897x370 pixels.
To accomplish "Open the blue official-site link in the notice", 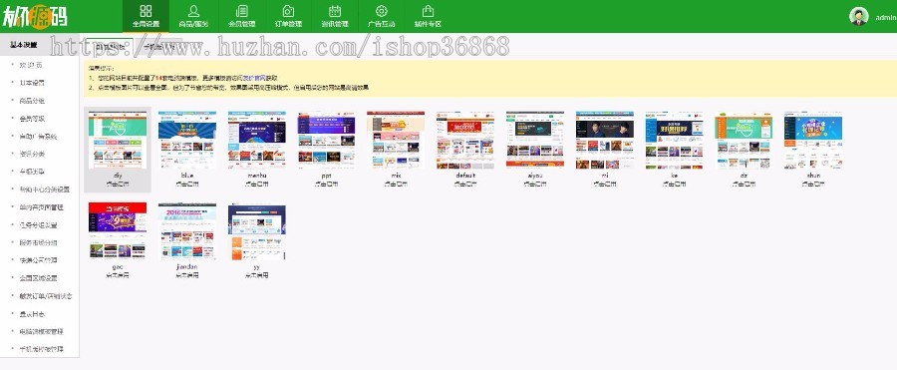I will (x=253, y=77).
